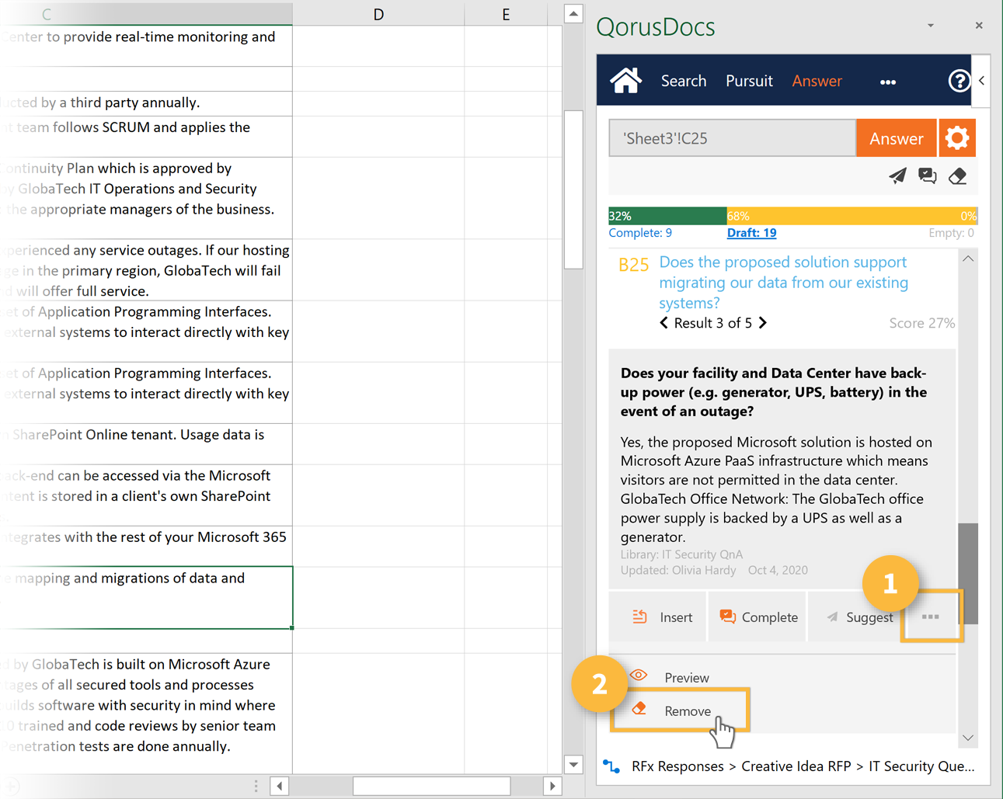Go to previous result with left chevron
This screenshot has height=799, width=1003.
(x=664, y=323)
